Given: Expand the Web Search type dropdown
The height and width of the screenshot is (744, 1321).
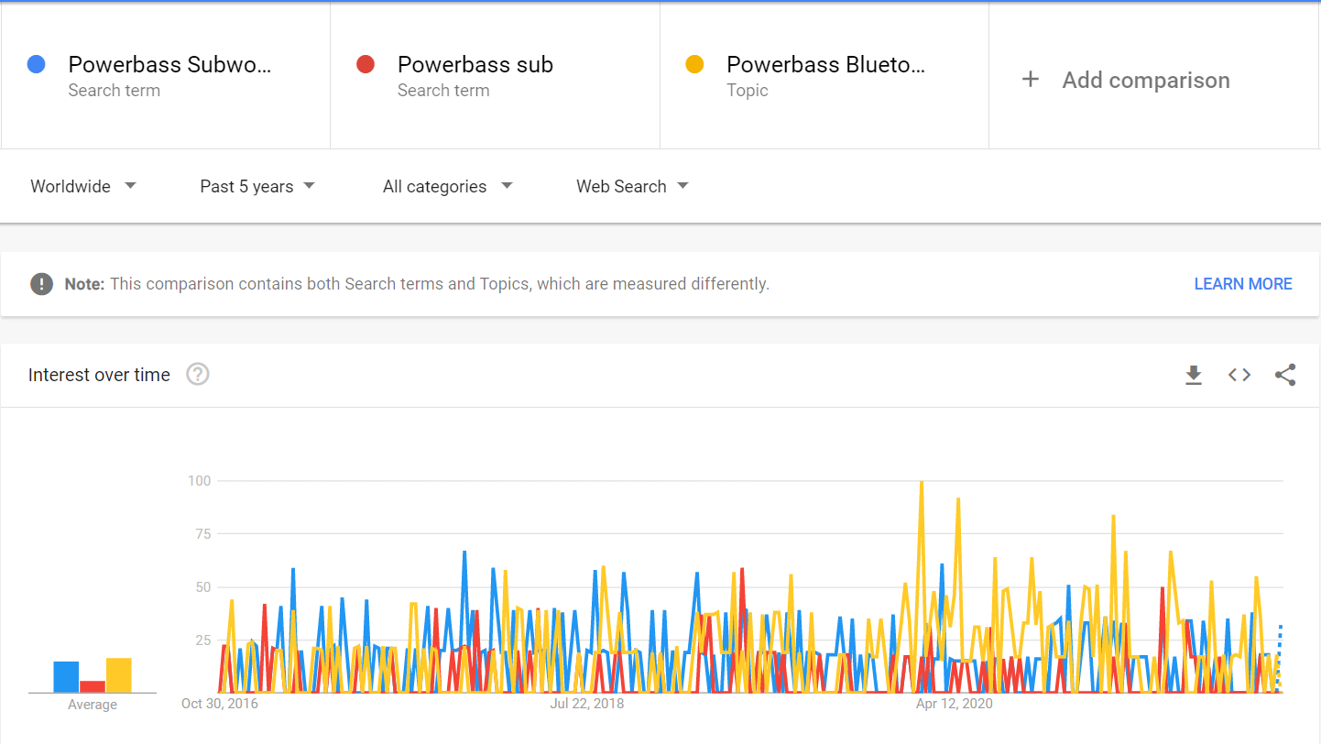Looking at the screenshot, I should (632, 186).
